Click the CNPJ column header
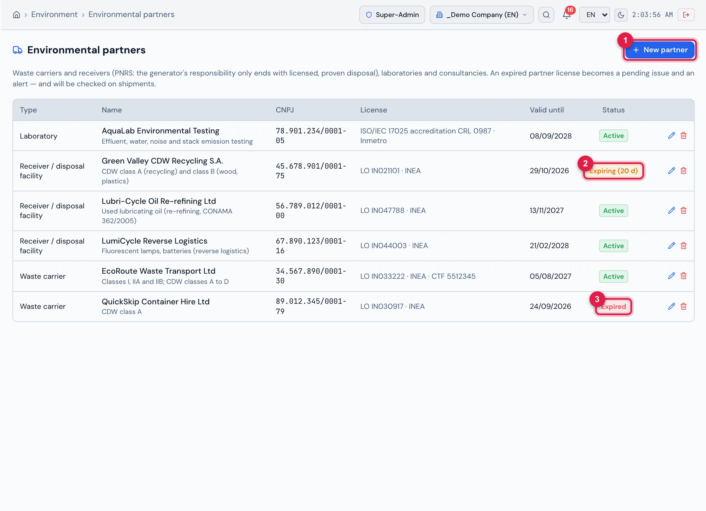This screenshot has width=706, height=511. pyautogui.click(x=285, y=110)
